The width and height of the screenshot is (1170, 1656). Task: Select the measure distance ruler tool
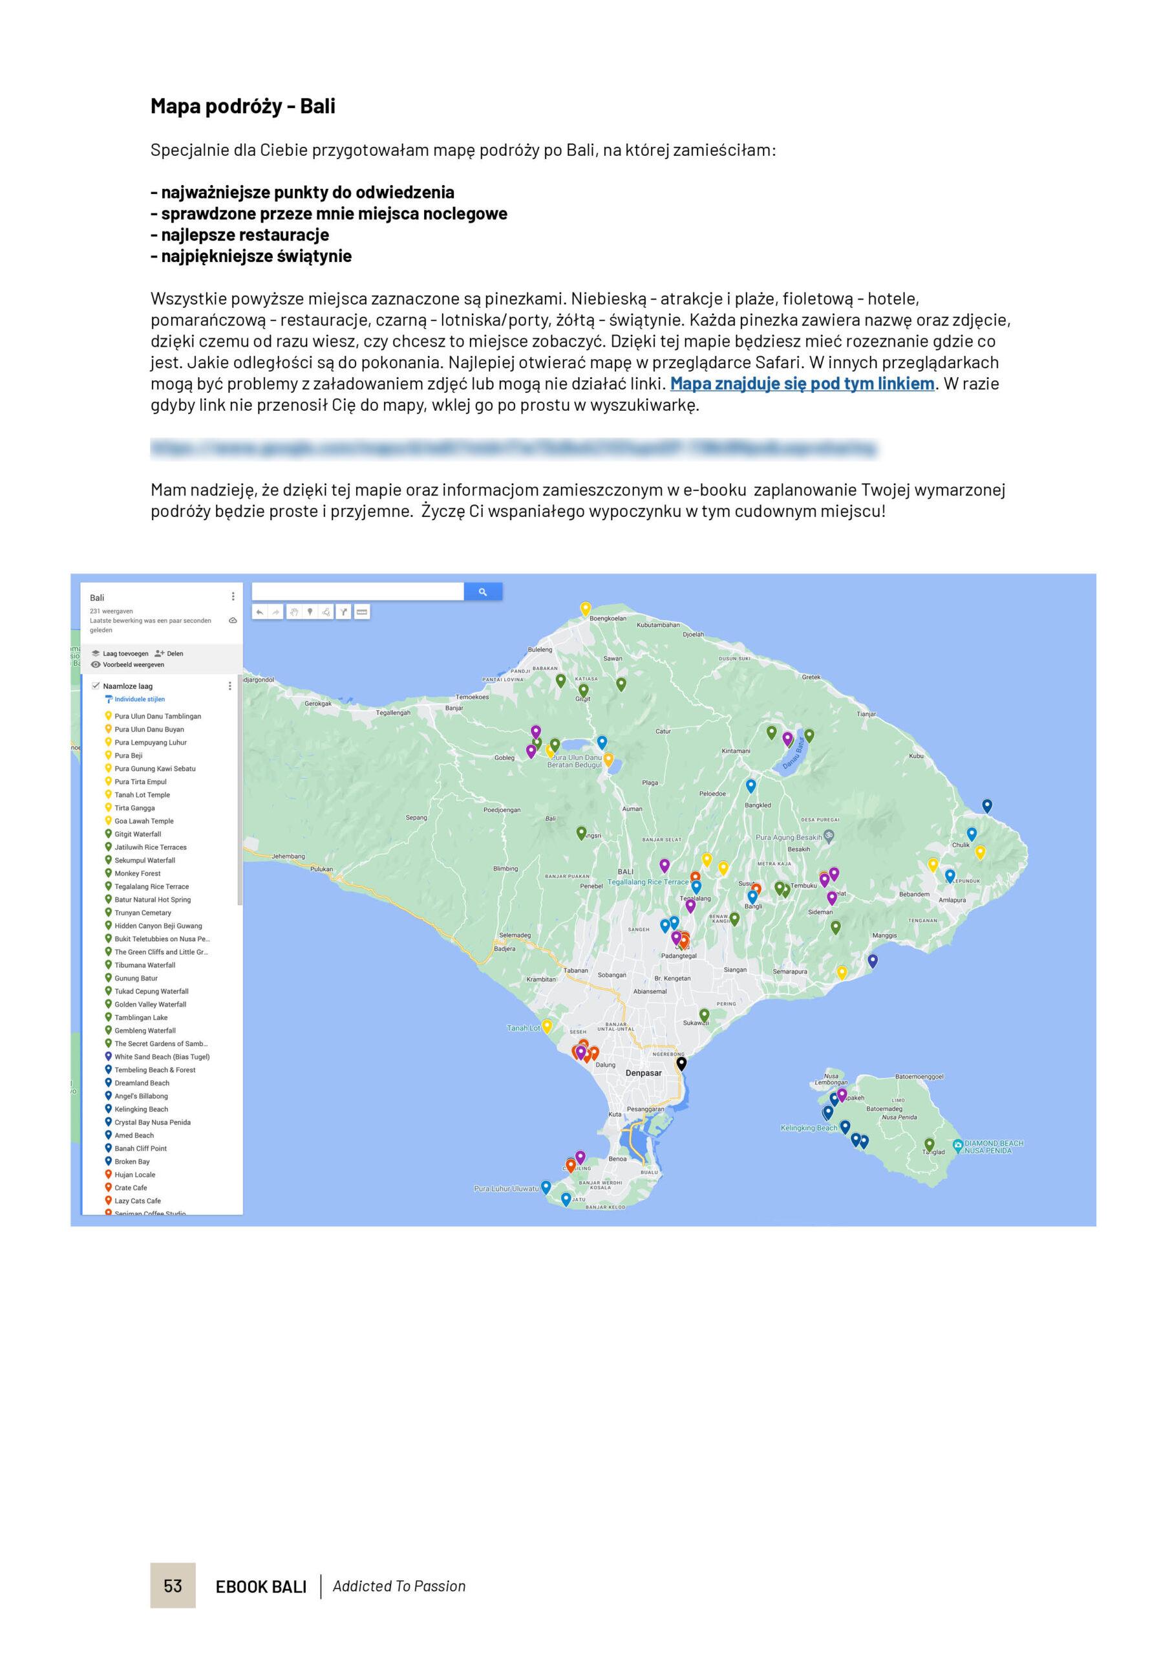pyautogui.click(x=362, y=613)
